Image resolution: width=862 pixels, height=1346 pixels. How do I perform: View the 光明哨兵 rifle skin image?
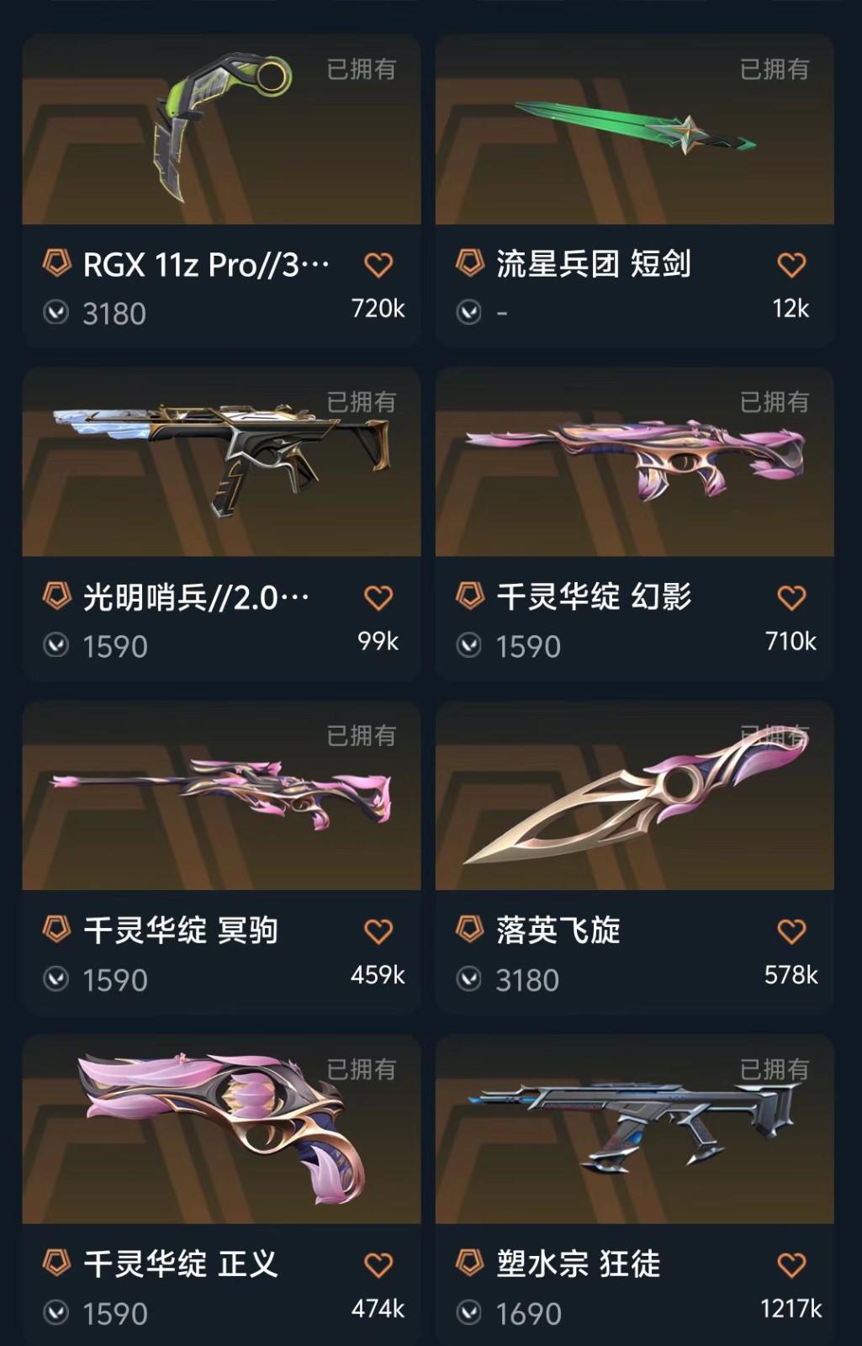click(x=222, y=462)
